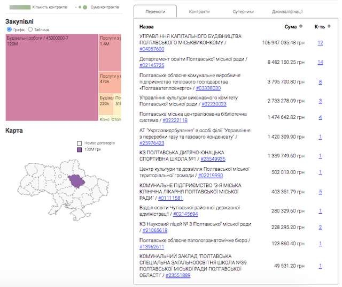Sort table by Сума column sort icon
This screenshot has width=342, height=287.
point(300,26)
